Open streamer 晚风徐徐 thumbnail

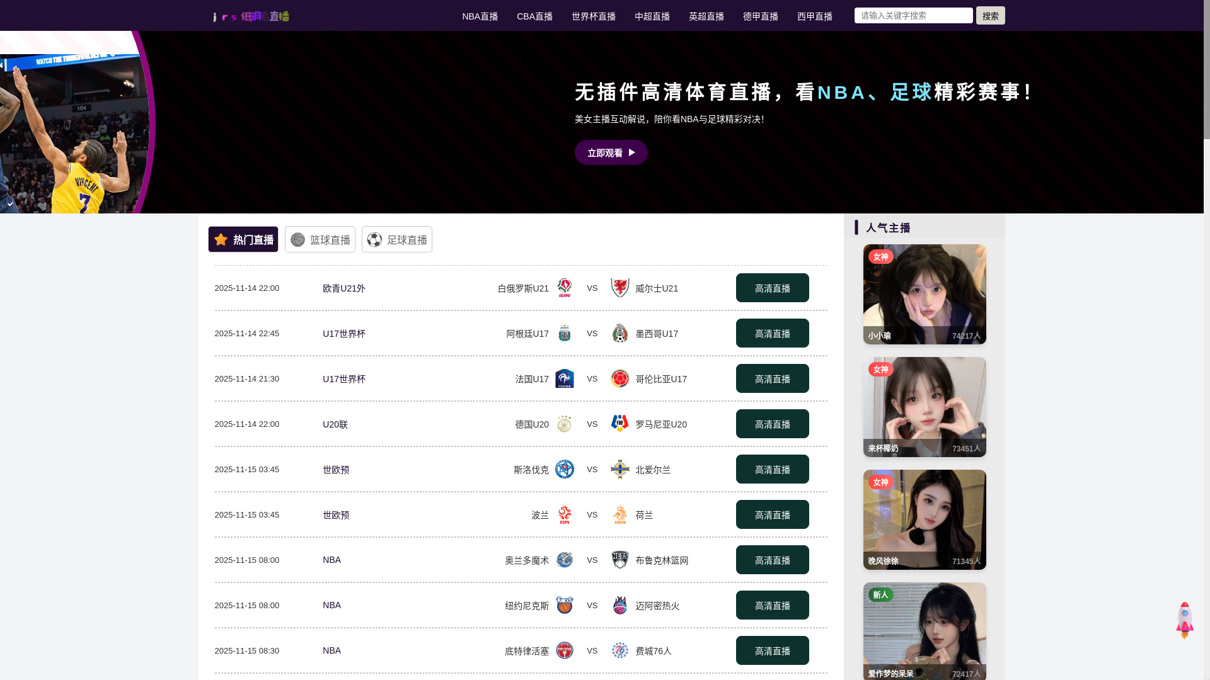(x=925, y=519)
